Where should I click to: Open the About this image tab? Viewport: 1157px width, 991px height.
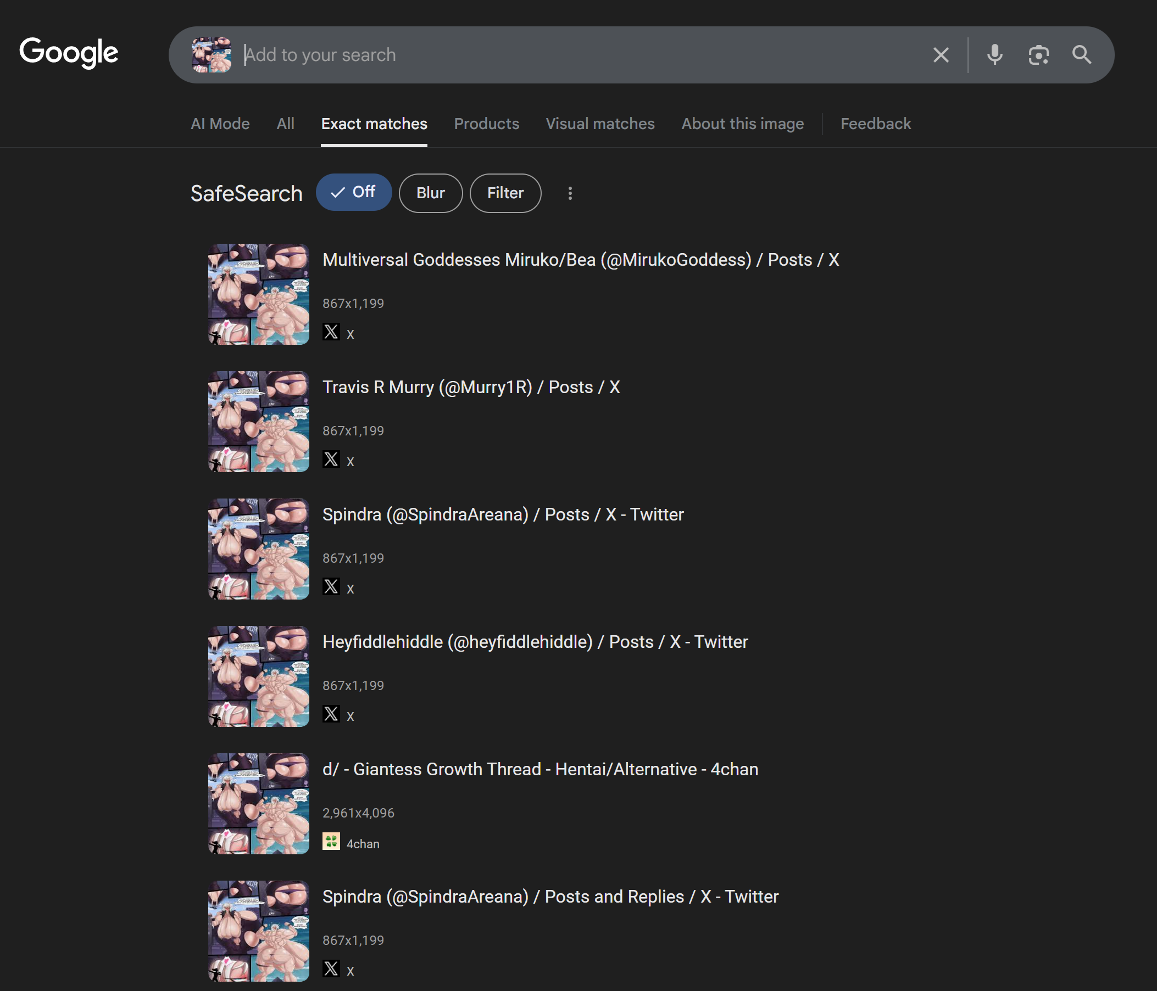coord(742,124)
